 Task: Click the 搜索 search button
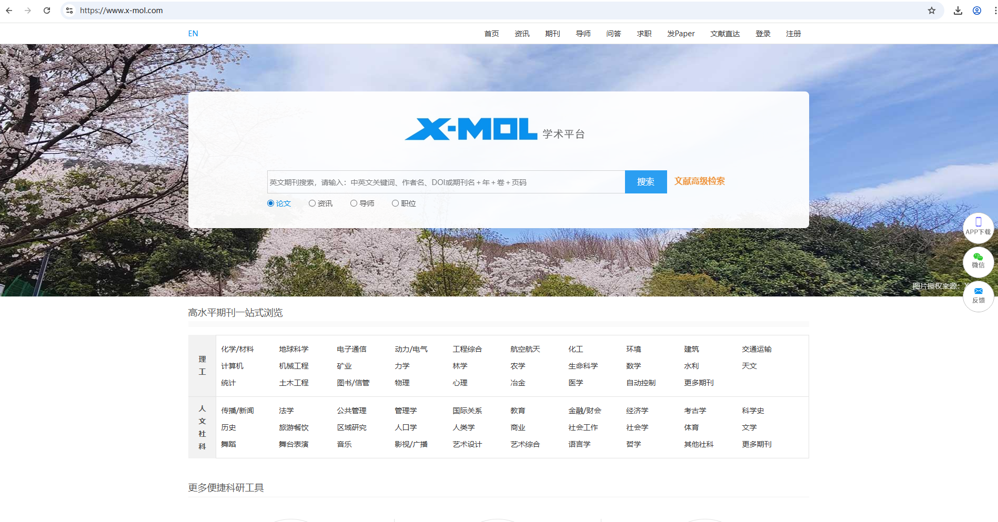click(x=646, y=181)
